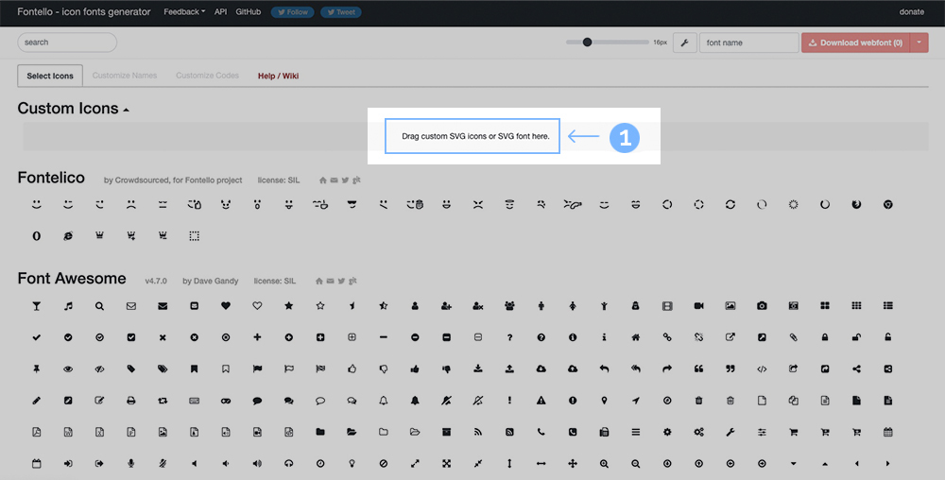Expand the Download webfont dropdown arrow
The width and height of the screenshot is (945, 480).
click(919, 43)
